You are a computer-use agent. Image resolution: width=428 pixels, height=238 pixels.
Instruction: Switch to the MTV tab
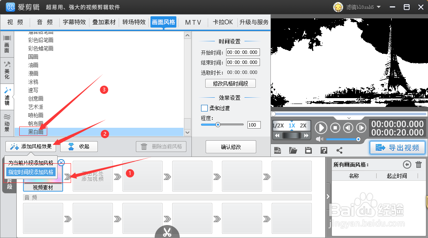(x=193, y=22)
